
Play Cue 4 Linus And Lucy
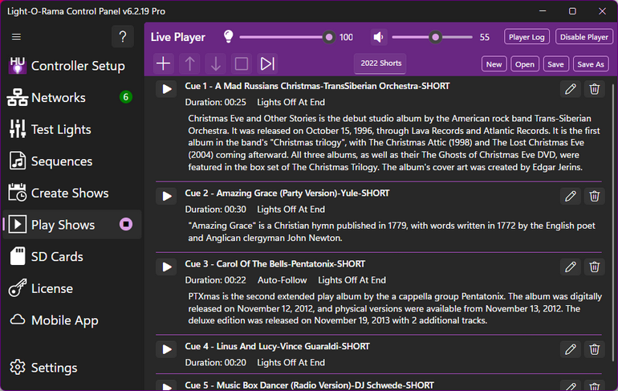coord(167,349)
